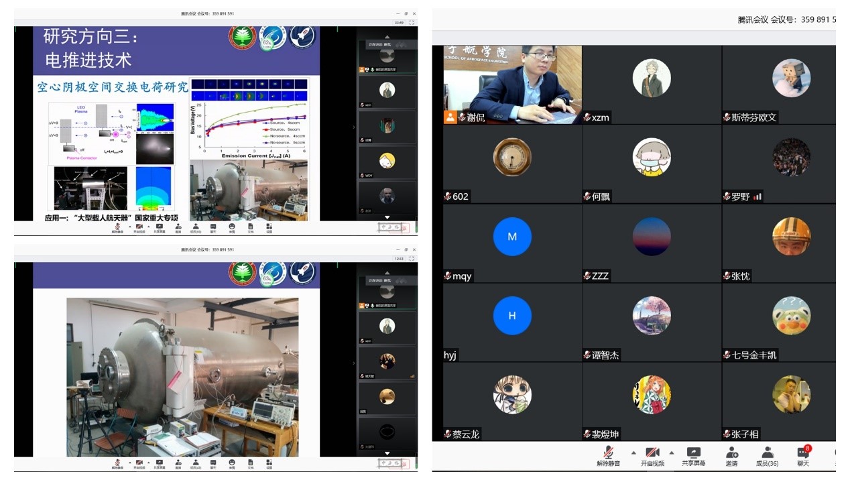Open Settings icon in bottom-left window toolbar
This screenshot has height=480, width=850.
click(269, 463)
